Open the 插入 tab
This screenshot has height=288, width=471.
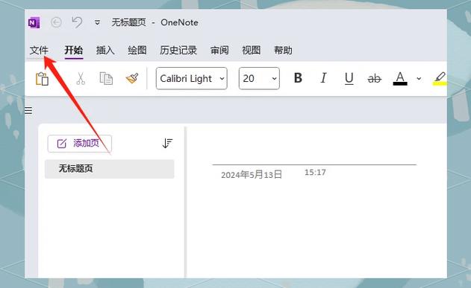pos(105,51)
